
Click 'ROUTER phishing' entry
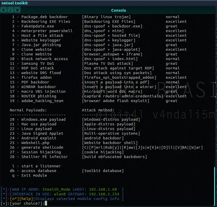coord(39,96)
